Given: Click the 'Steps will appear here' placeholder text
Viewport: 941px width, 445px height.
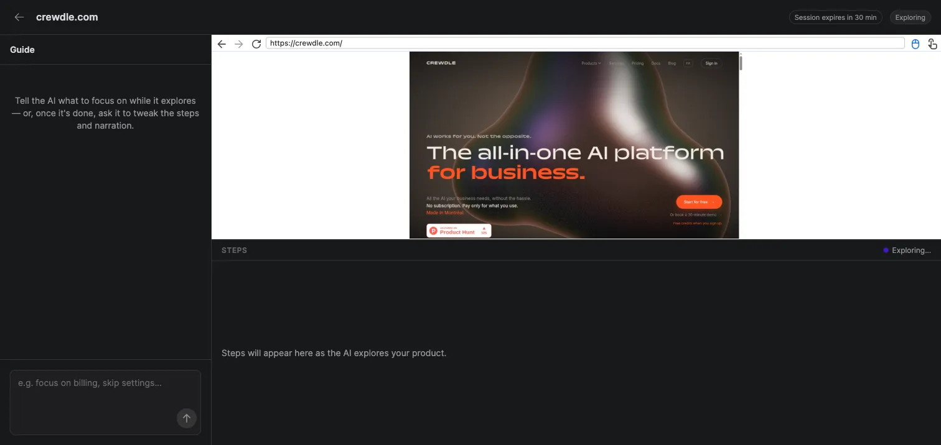Looking at the screenshot, I should pyautogui.click(x=334, y=353).
